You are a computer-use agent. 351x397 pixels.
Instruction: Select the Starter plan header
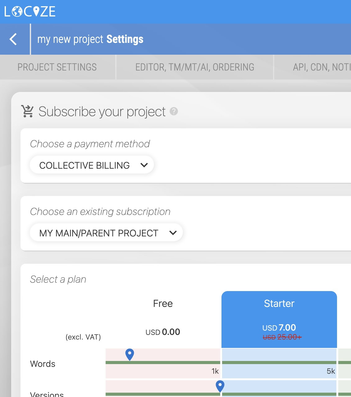coord(279,303)
